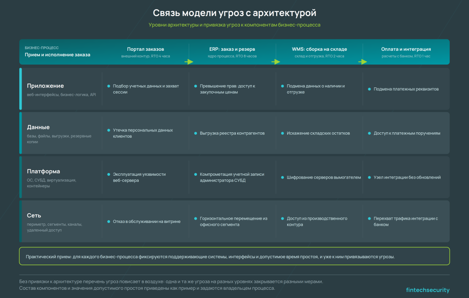Click 'Доступ к платежным поручениям' cell
This screenshot has width=469, height=298.
point(407,133)
